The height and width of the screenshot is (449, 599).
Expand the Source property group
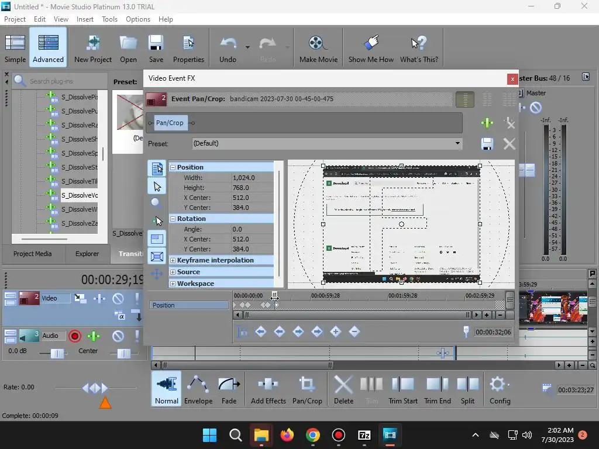pos(173,272)
